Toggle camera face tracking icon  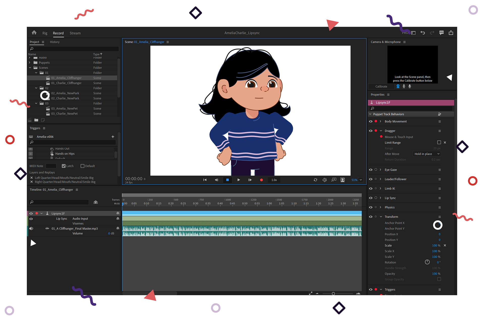pyautogui.click(x=398, y=86)
